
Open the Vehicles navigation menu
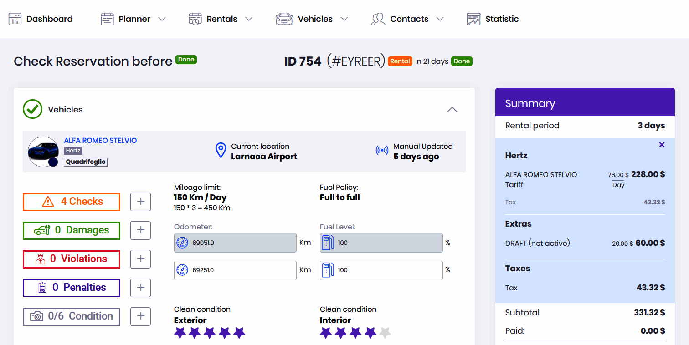(344, 19)
